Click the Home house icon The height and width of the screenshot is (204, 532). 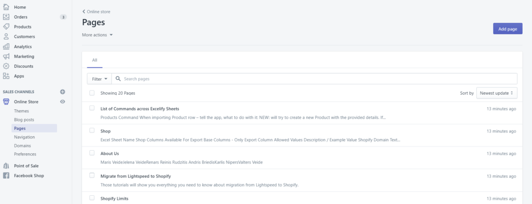point(6,7)
